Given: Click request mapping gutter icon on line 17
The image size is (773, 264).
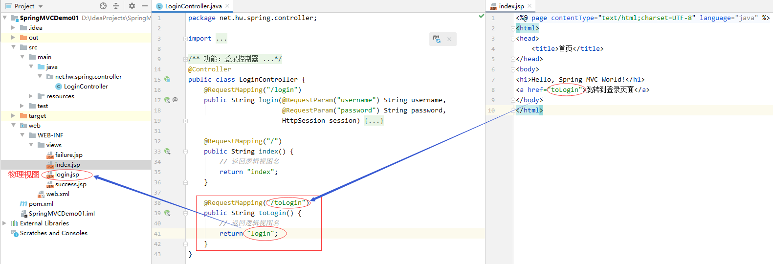Looking at the screenshot, I should (x=167, y=100).
